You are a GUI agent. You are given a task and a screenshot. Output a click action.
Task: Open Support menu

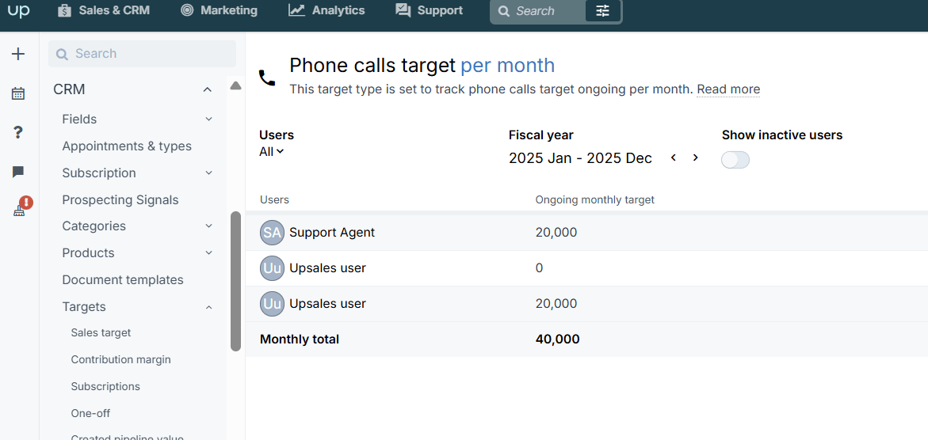(x=429, y=10)
